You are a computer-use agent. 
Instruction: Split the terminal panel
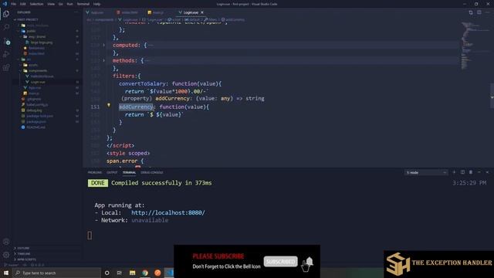tap(462, 172)
